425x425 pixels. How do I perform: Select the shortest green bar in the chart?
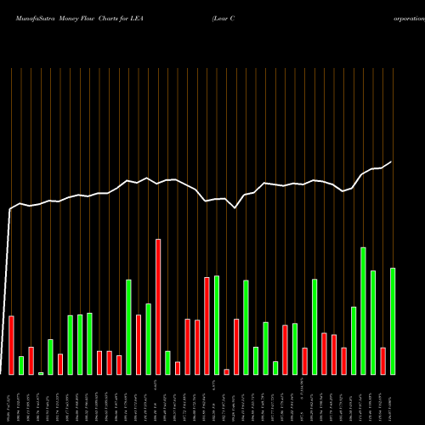[41, 373]
